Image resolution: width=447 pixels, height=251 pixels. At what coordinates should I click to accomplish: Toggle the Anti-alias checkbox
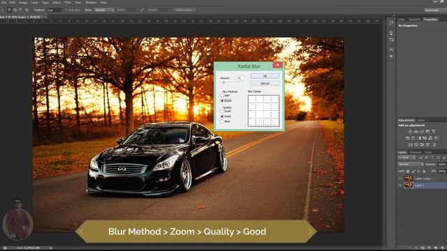pos(66,10)
